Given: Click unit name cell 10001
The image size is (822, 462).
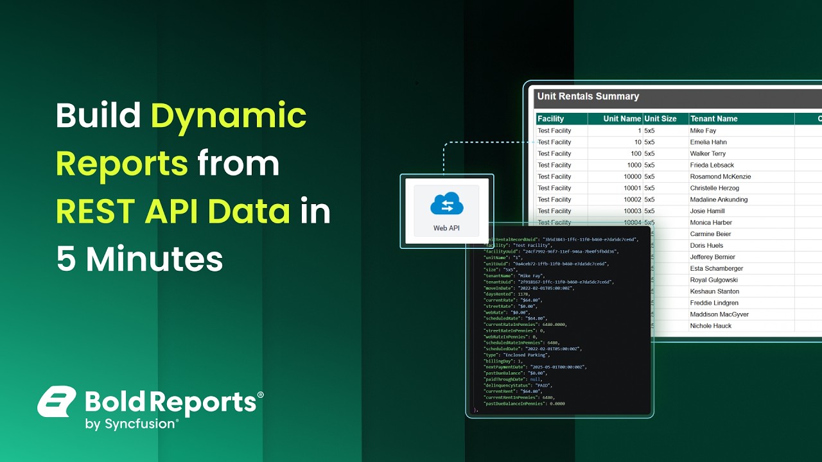Looking at the screenshot, I should 633,188.
